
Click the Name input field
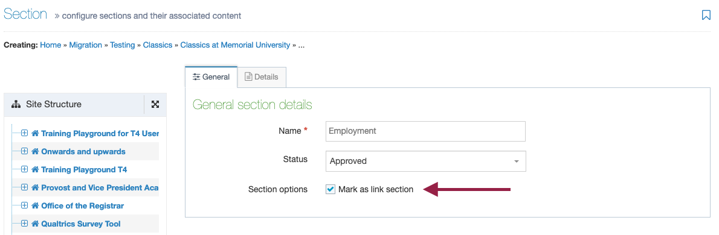point(425,131)
